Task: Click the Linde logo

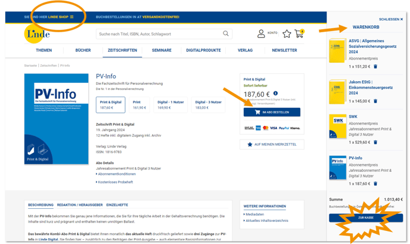Action: click(37, 34)
